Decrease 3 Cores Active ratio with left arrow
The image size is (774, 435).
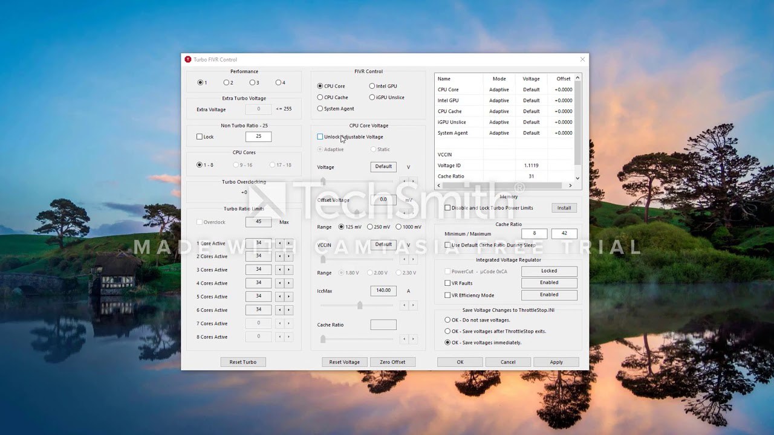(x=279, y=270)
